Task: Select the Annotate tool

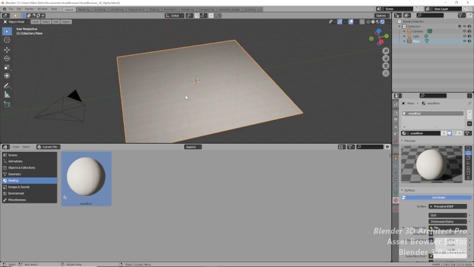Action: [x=7, y=86]
